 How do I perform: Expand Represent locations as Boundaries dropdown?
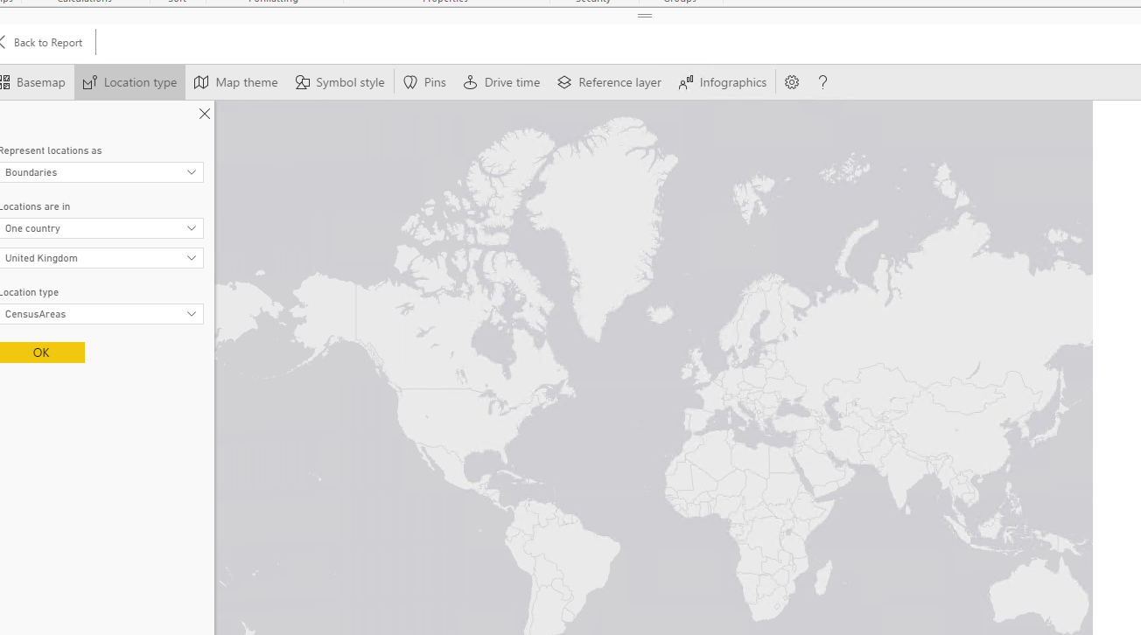click(101, 172)
